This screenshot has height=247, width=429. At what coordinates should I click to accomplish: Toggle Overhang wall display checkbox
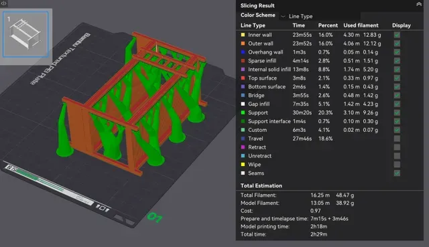[x=397, y=52]
